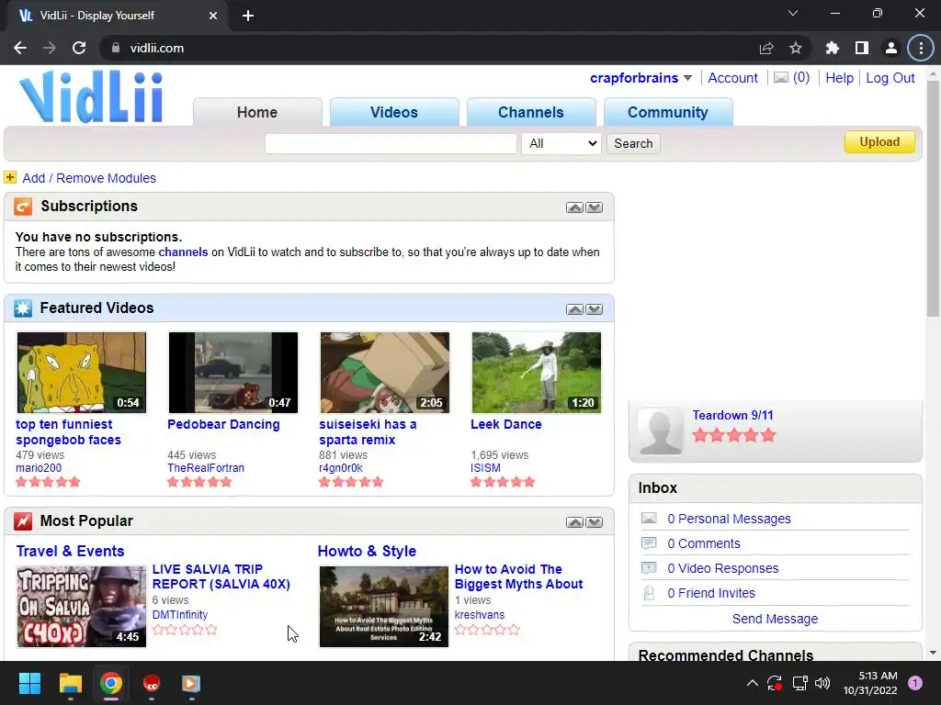Bookmark this page with the star icon
Viewport: 941px width, 705px height.
point(796,48)
